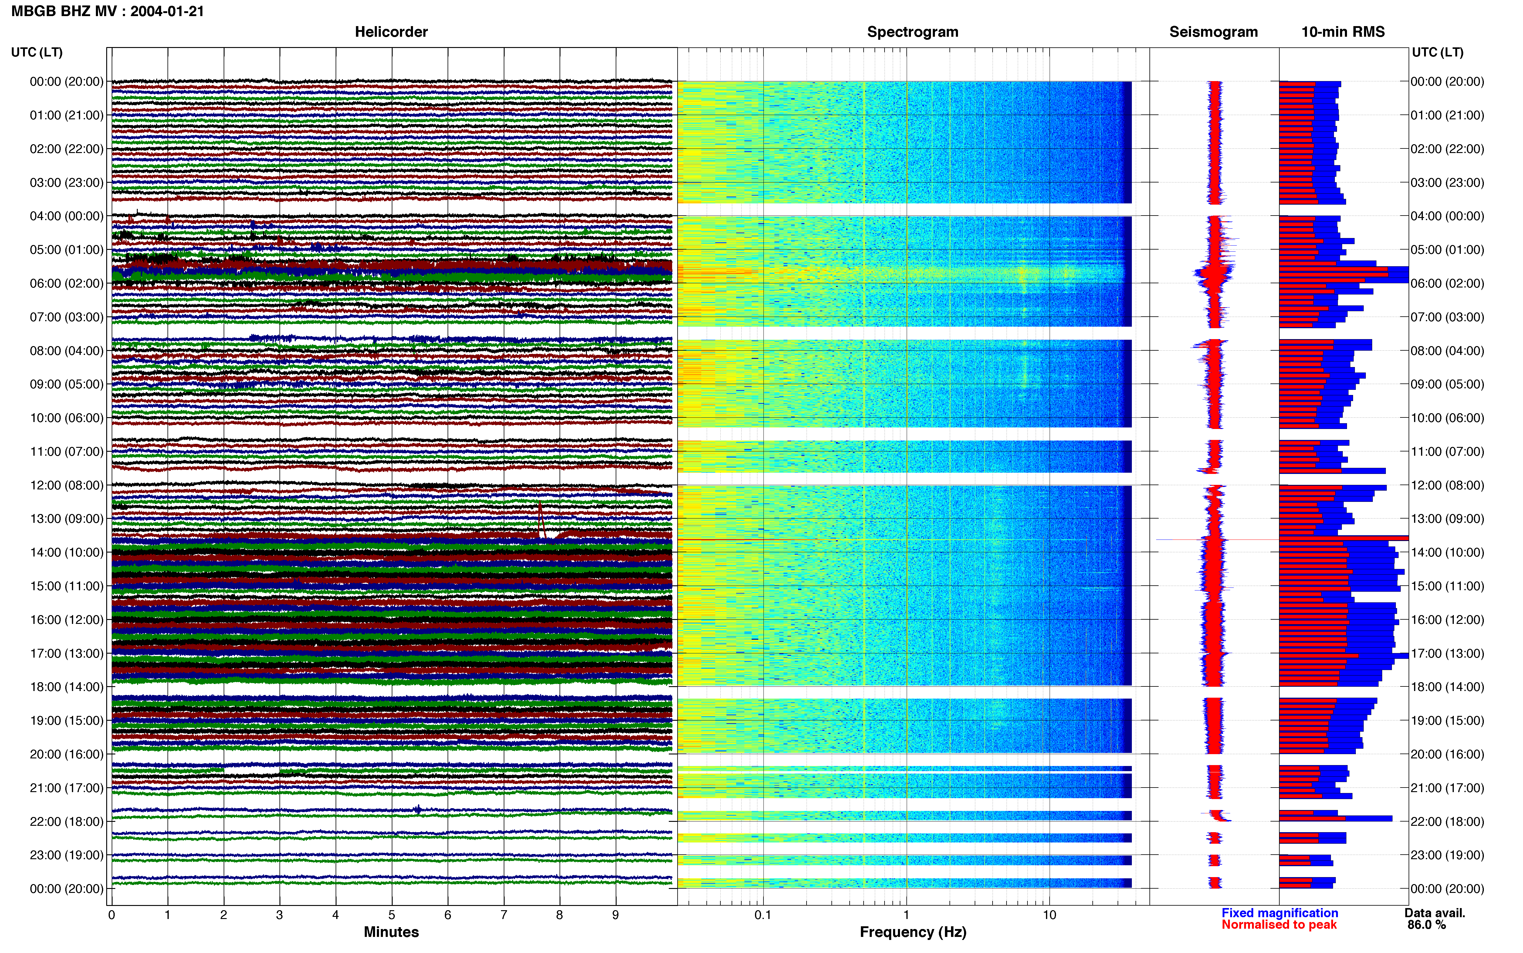
Task: Click helicorder time label 09:00 (05:00)
Action: pos(67,384)
